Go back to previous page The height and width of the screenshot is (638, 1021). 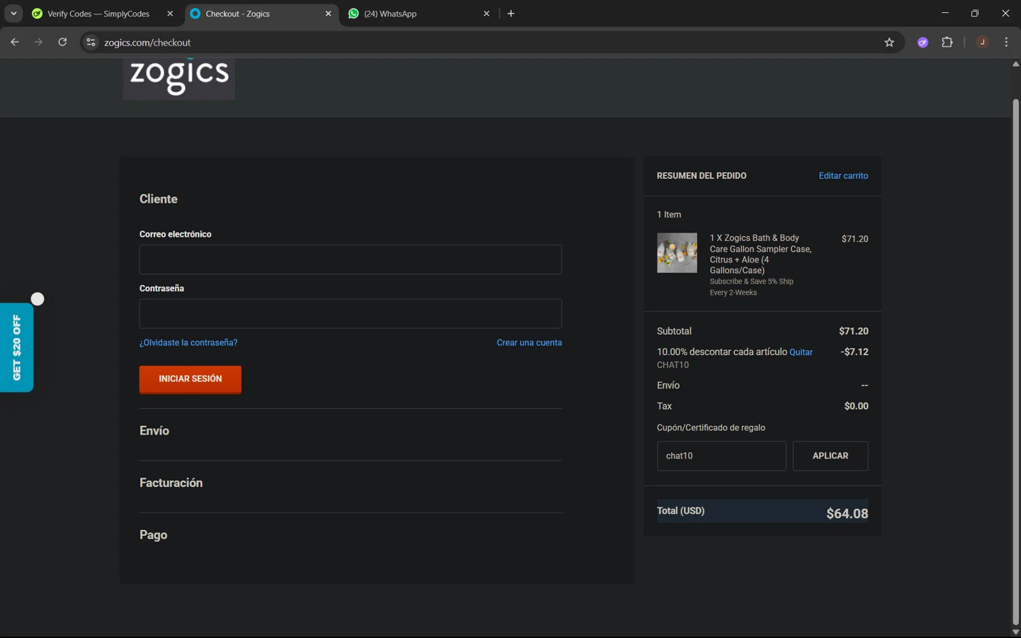tap(15, 42)
